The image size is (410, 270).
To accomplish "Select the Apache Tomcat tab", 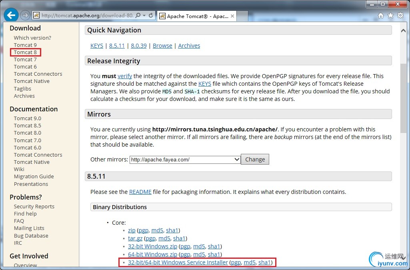I will pyautogui.click(x=197, y=16).
